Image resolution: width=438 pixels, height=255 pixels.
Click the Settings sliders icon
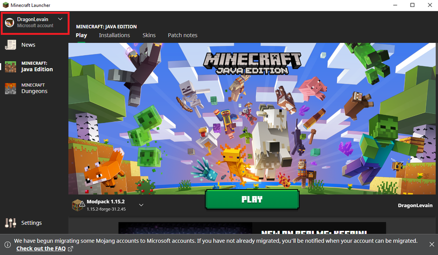(10, 223)
